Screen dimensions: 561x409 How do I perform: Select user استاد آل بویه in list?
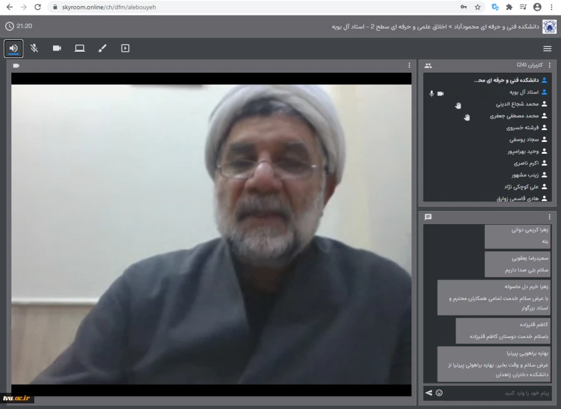(x=522, y=92)
